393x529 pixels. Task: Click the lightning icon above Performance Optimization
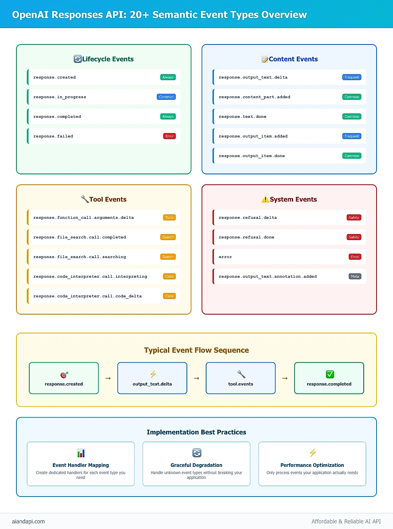pyautogui.click(x=313, y=453)
